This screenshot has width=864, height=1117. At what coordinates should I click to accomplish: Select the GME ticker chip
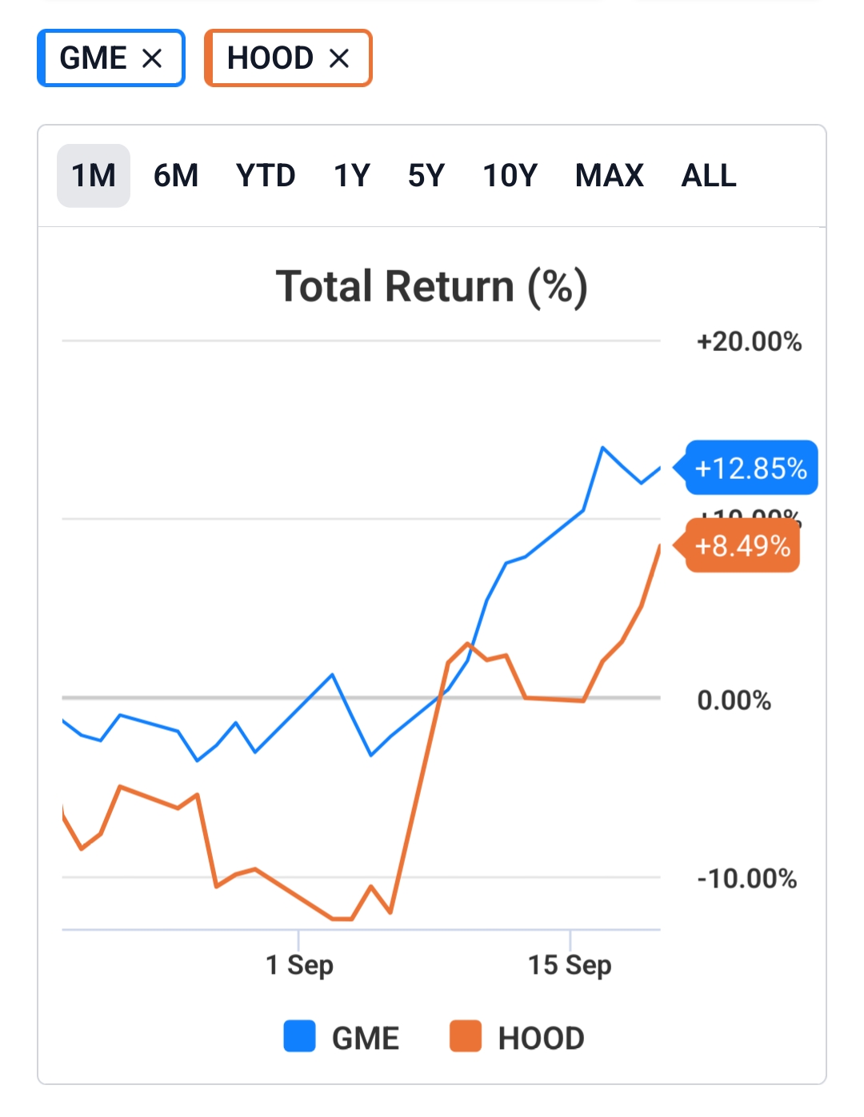pos(93,58)
